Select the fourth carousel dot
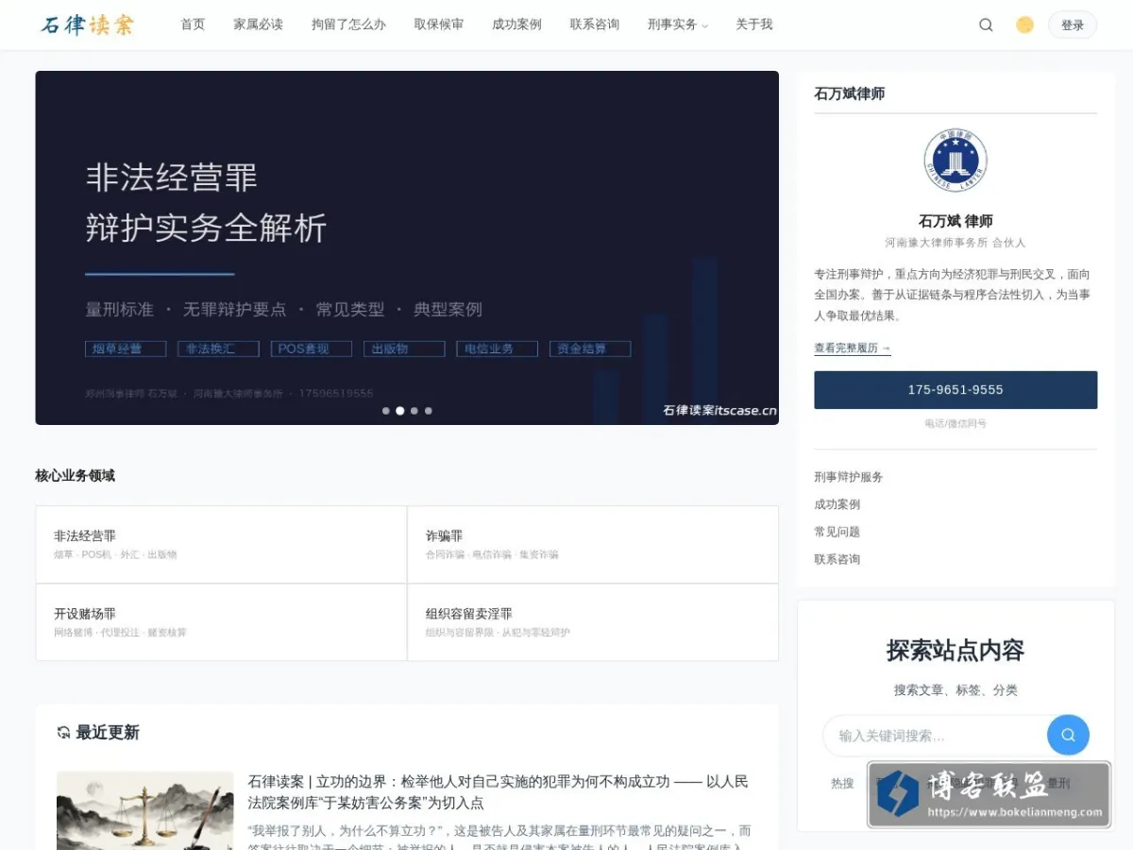Viewport: 1133px width, 850px height. click(429, 411)
